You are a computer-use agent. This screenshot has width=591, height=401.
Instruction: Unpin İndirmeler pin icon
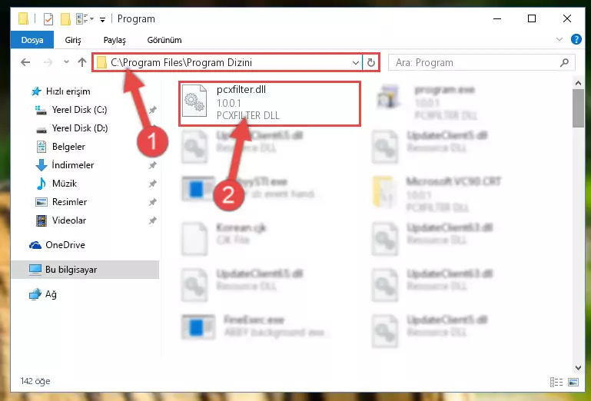(152, 165)
